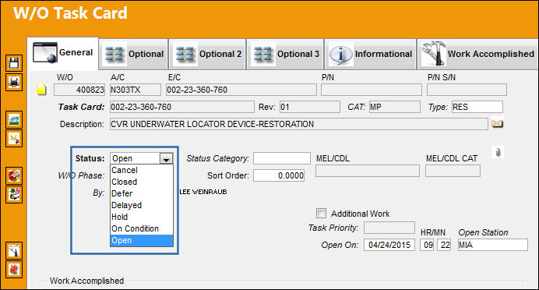Click the A/C field N303TX
Image resolution: width=539 pixels, height=290 pixels.
pos(135,90)
